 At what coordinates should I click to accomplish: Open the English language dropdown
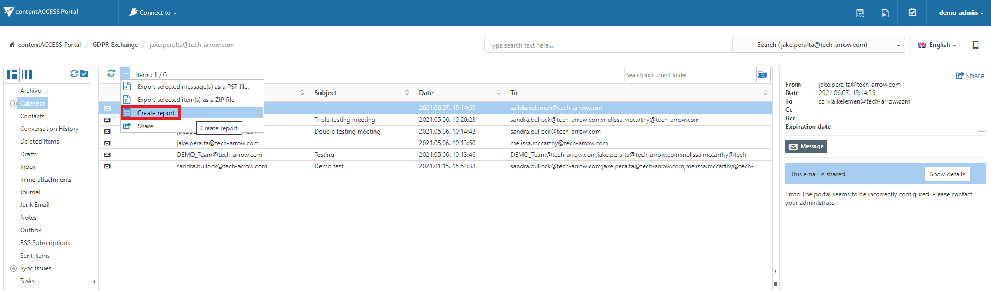pos(937,45)
